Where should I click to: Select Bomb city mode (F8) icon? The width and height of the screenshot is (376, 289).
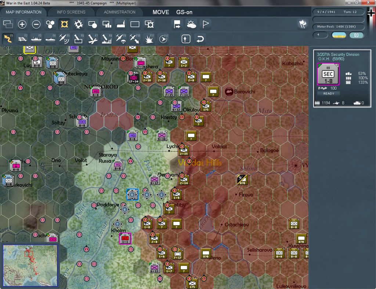[107, 39]
